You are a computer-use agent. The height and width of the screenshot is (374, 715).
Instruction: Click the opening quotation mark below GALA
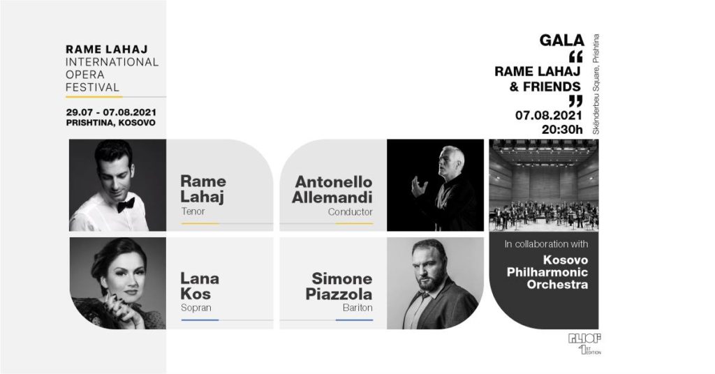pyautogui.click(x=576, y=57)
